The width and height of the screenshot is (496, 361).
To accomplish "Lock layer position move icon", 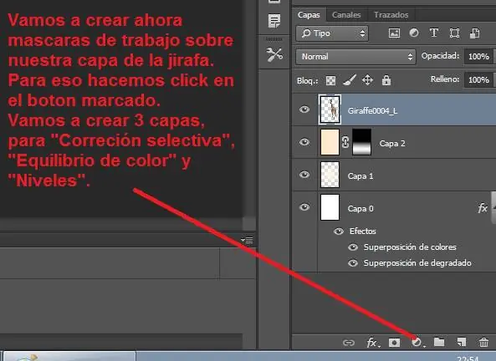I will (367, 80).
